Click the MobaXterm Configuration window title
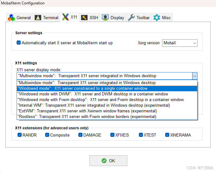216x172 pixels. click(23, 3)
